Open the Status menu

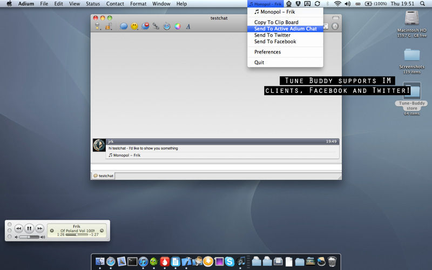click(93, 4)
